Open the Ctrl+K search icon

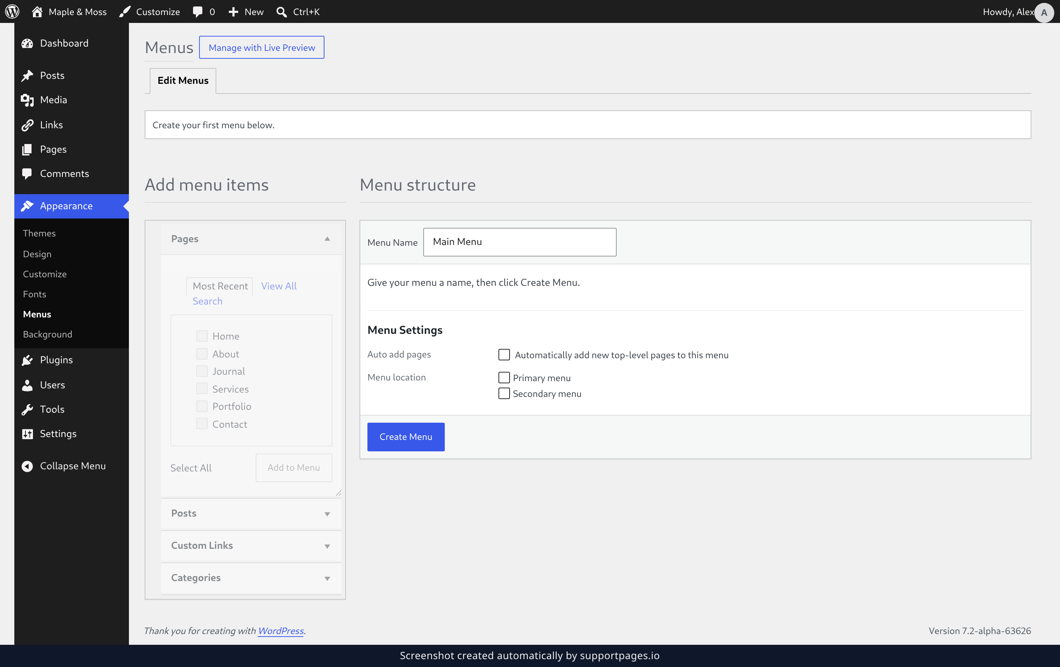click(x=281, y=12)
